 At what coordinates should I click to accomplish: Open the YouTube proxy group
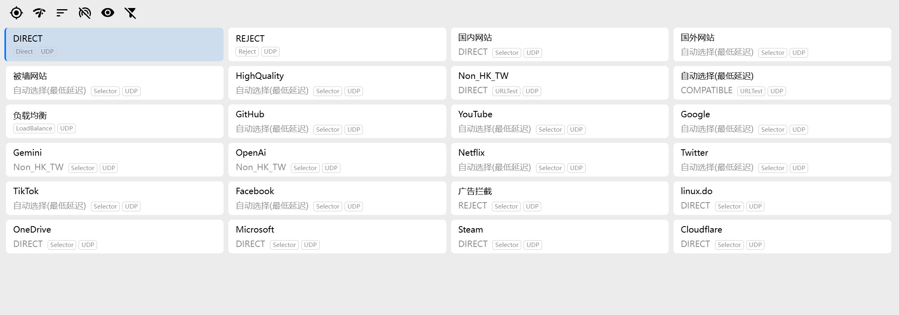[x=559, y=121]
